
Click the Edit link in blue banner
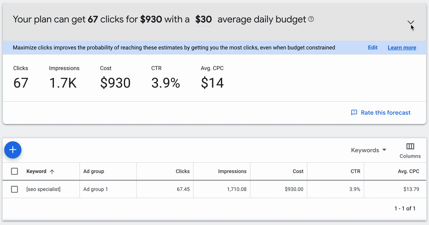tap(373, 47)
